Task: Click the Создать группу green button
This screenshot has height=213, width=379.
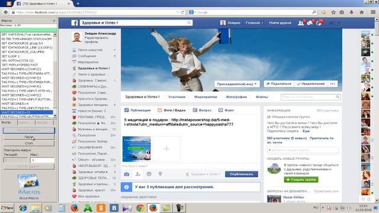Action: click(x=301, y=180)
